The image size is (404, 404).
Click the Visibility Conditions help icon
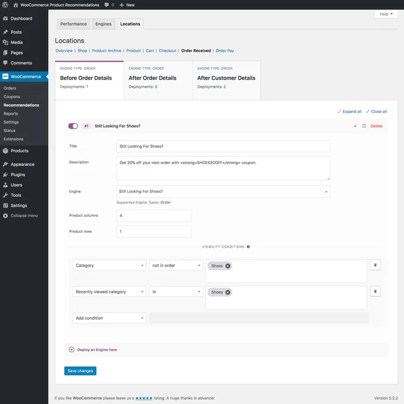[x=248, y=247]
